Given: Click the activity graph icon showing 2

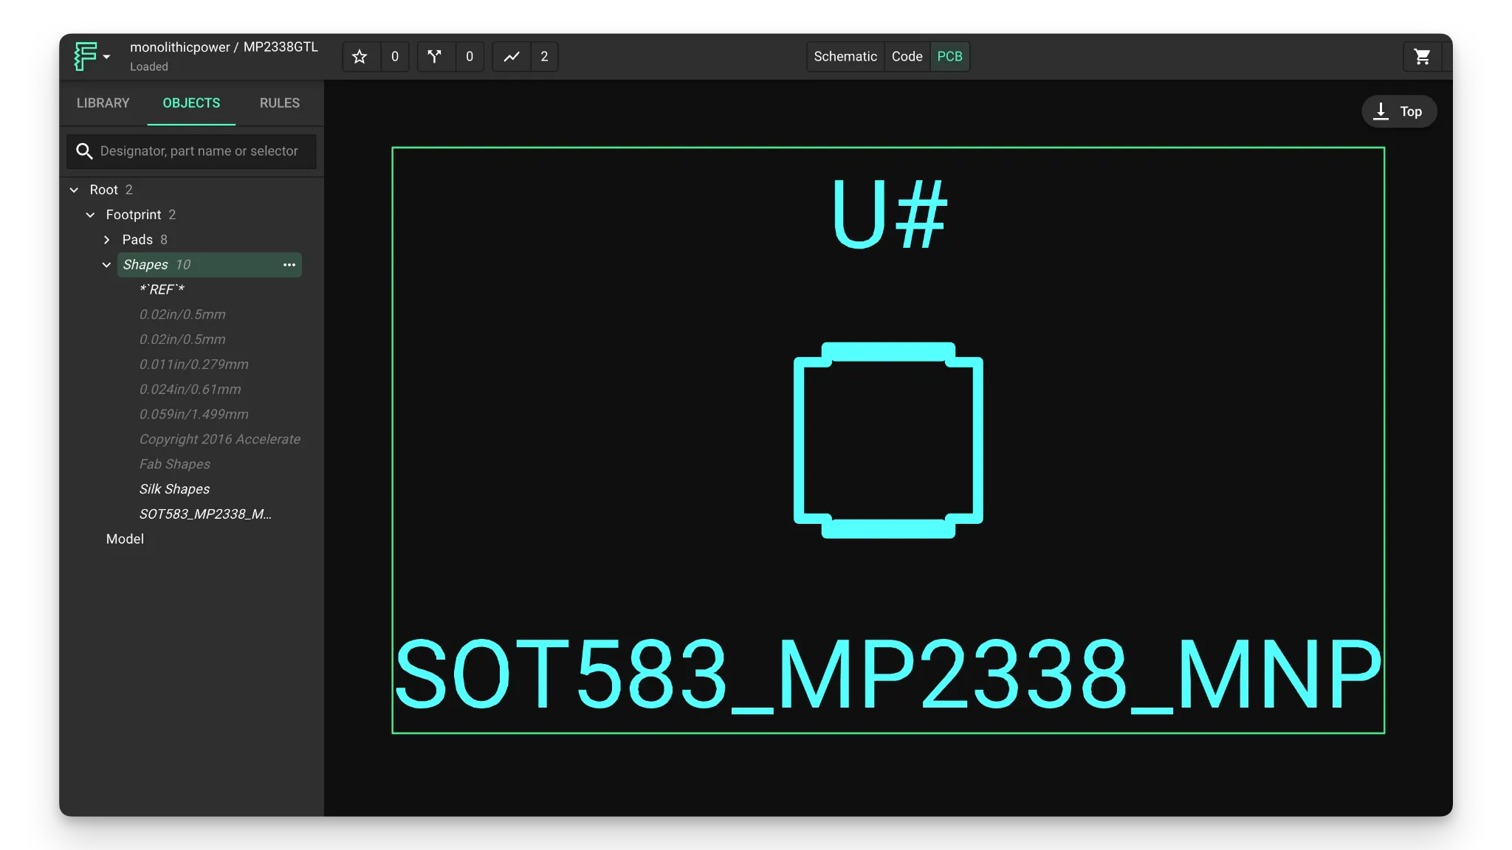Looking at the screenshot, I should click(511, 56).
